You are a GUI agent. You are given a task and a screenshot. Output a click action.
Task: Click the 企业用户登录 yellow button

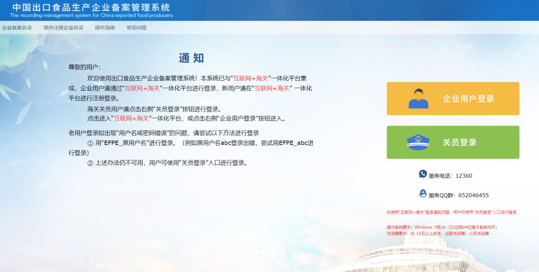453,99
